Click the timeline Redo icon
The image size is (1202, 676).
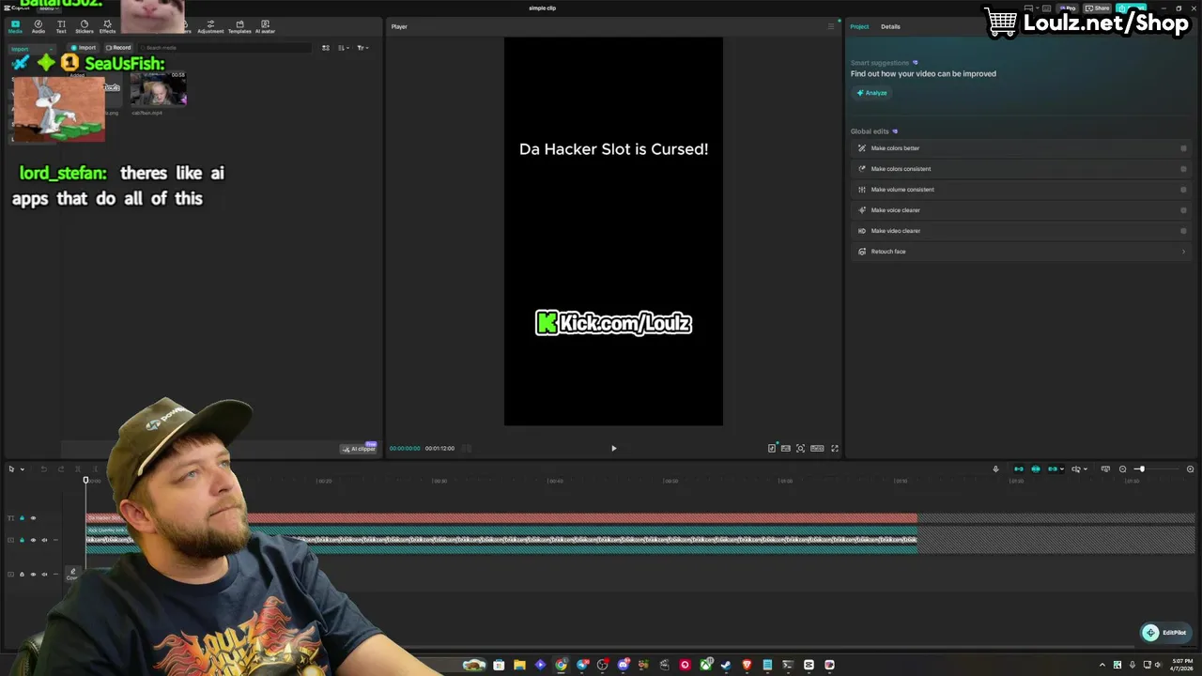pyautogui.click(x=61, y=469)
